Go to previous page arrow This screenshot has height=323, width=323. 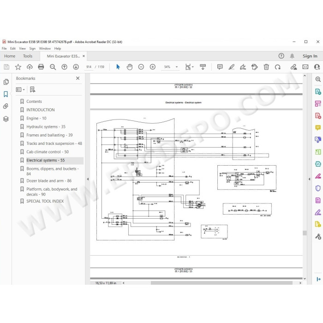point(64,67)
